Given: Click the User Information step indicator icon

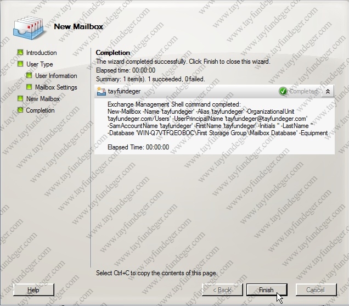Looking at the screenshot, I should [x=29, y=75].
